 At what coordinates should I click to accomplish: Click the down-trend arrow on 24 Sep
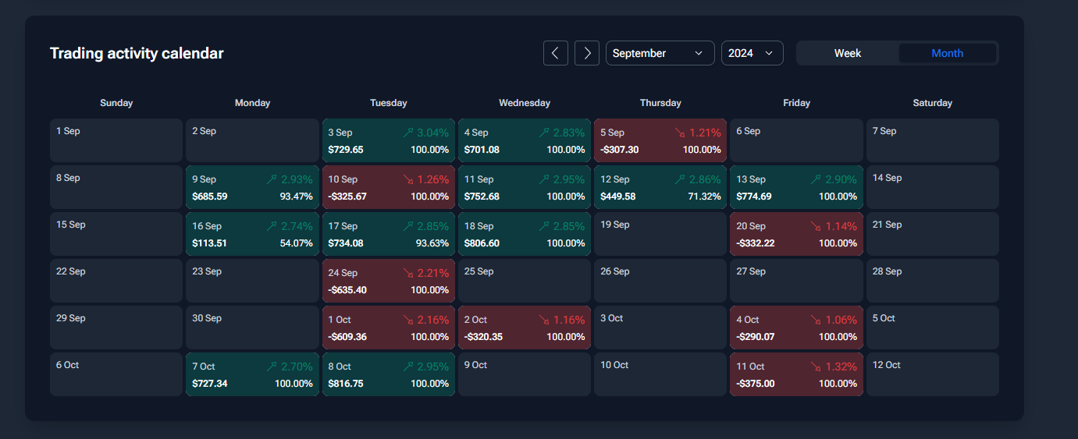click(408, 273)
